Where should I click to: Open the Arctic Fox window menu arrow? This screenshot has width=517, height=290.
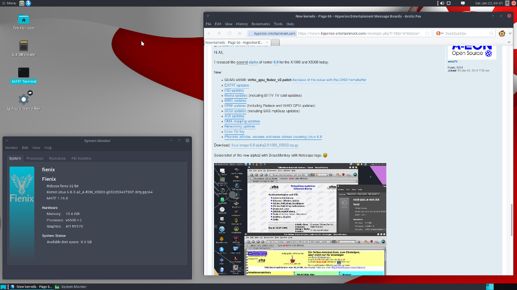[208, 16]
